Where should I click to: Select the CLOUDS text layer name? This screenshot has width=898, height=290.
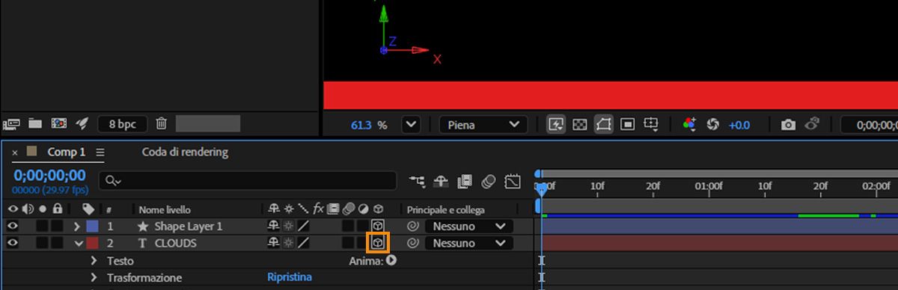coord(176,243)
